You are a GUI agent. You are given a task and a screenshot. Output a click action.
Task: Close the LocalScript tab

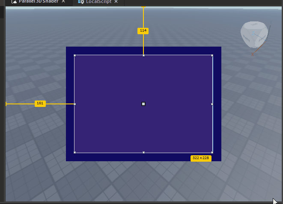116,2
